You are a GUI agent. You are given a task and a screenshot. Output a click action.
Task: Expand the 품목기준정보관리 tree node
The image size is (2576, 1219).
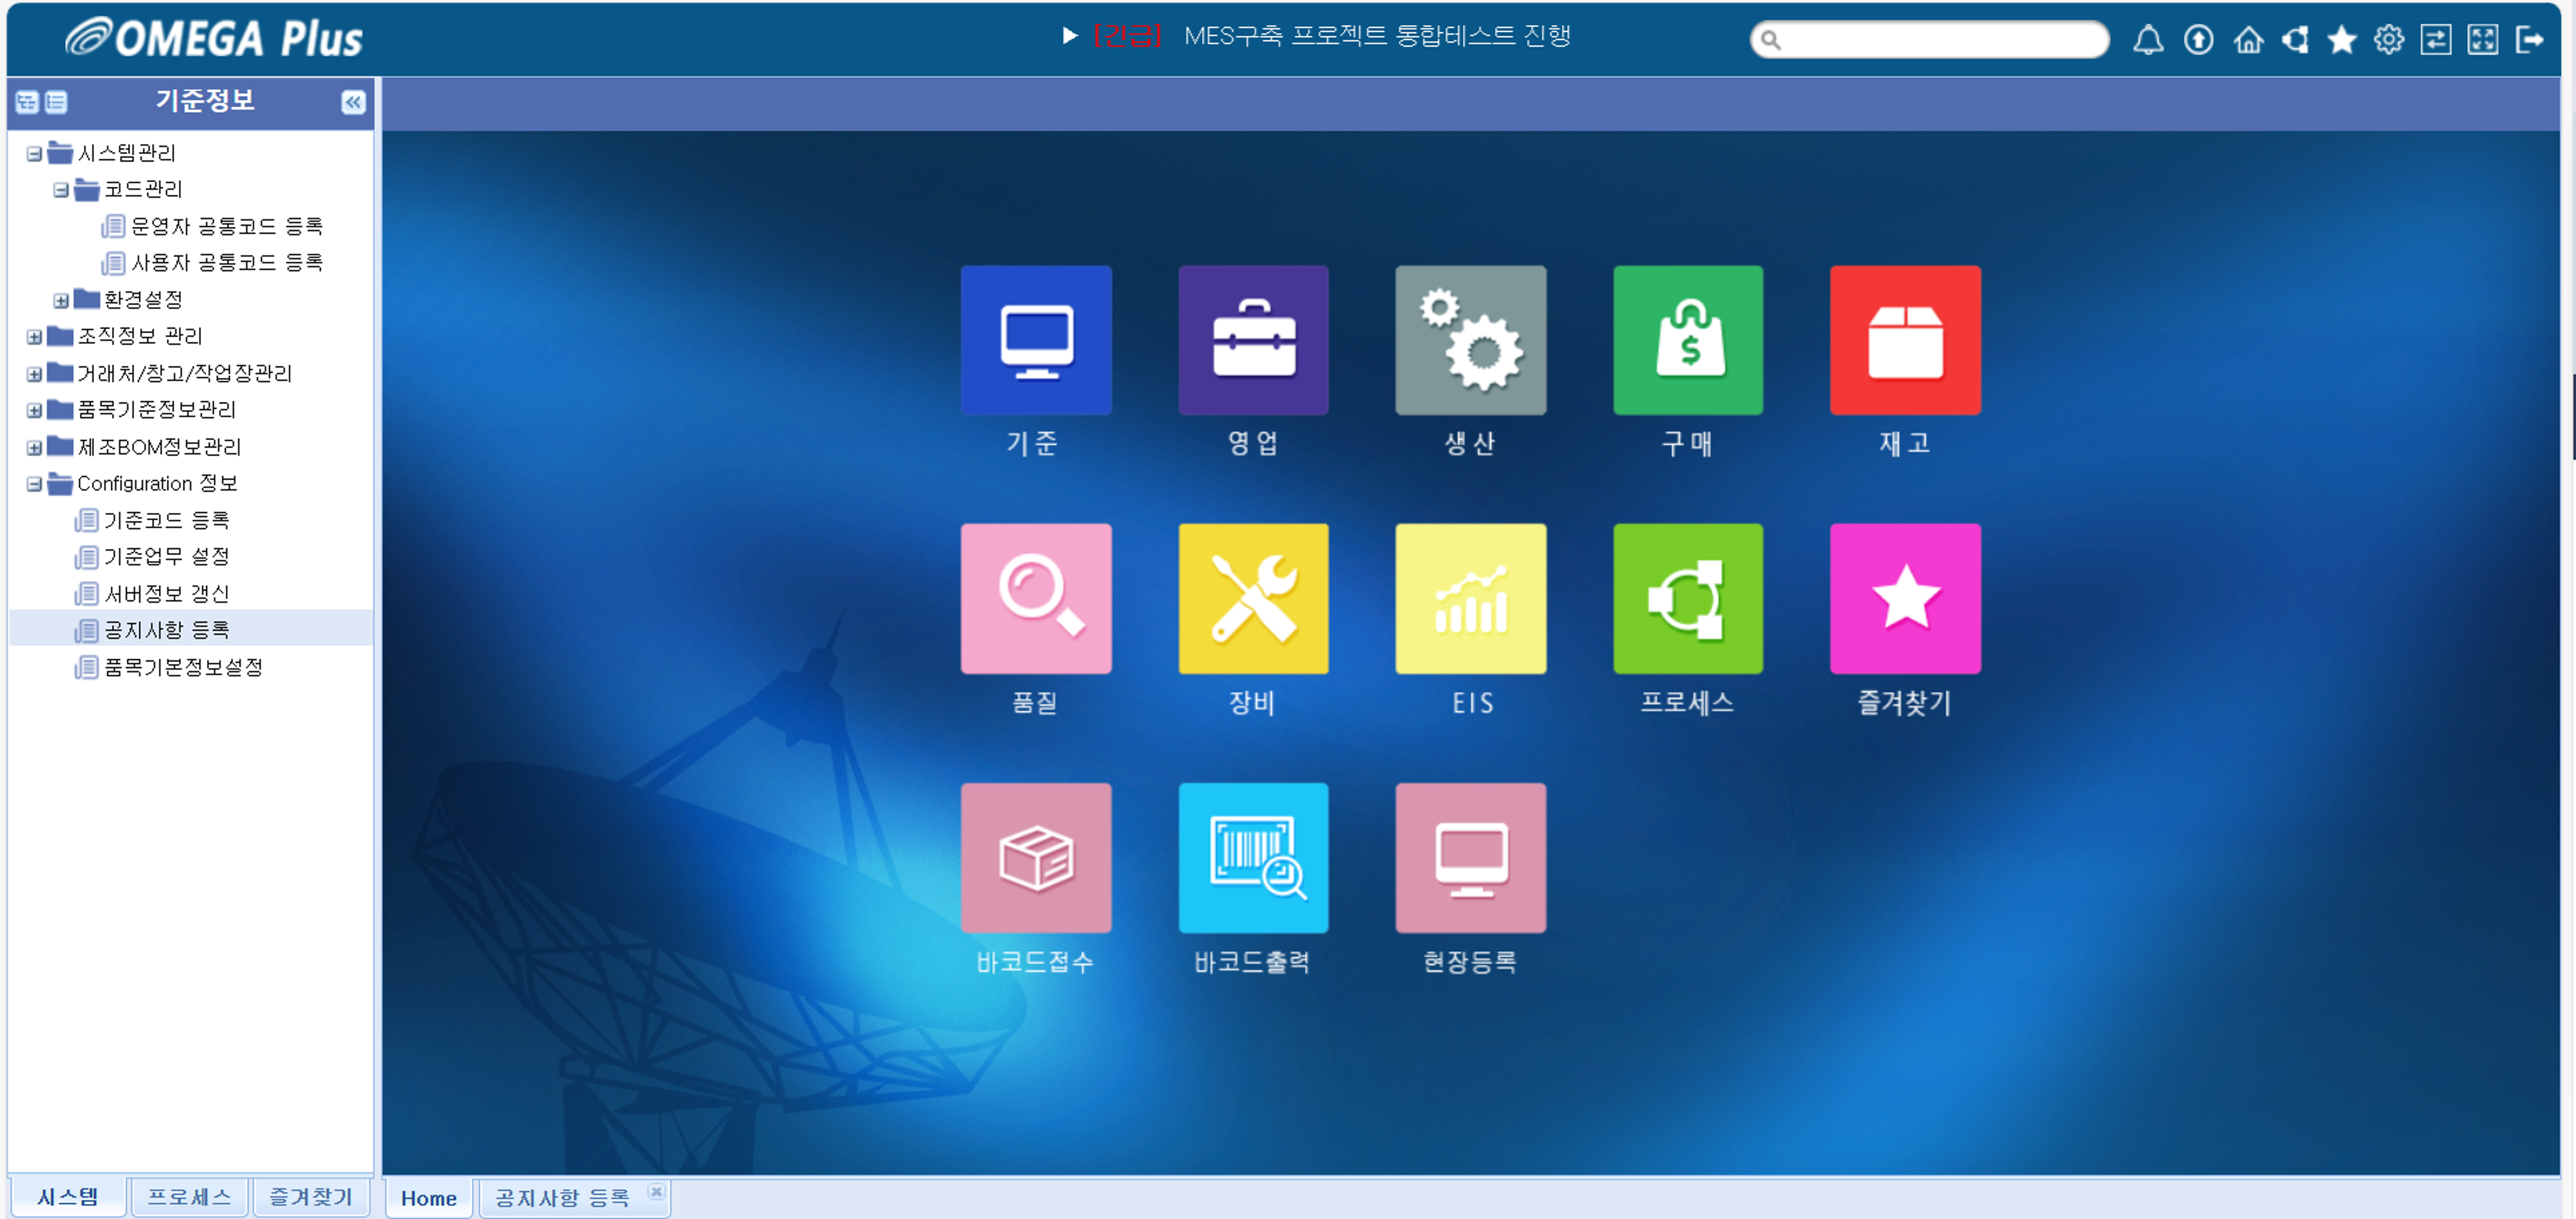34,411
